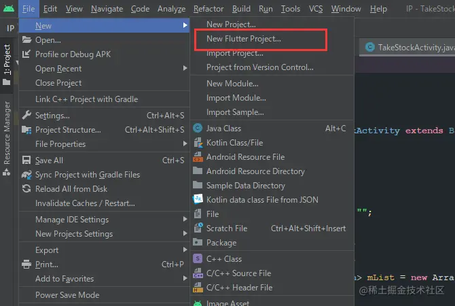455x306 pixels.
Task: Toggle Power Save Mode
Action: [x=105, y=295]
